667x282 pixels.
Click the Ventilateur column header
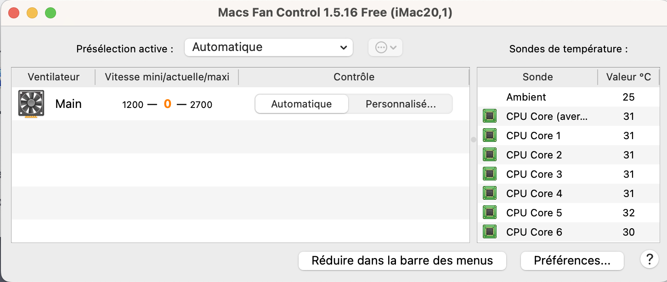point(53,77)
